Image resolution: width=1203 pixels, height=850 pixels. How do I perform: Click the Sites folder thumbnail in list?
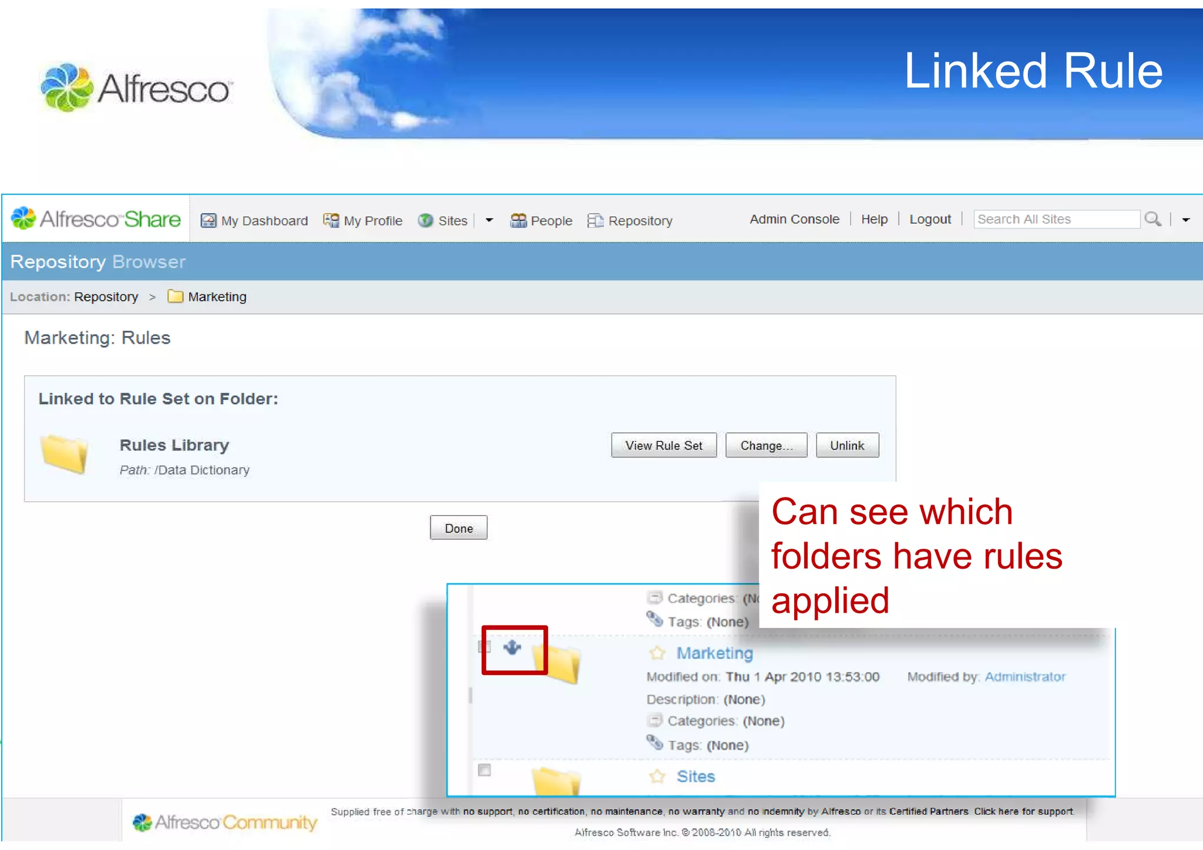click(556, 781)
